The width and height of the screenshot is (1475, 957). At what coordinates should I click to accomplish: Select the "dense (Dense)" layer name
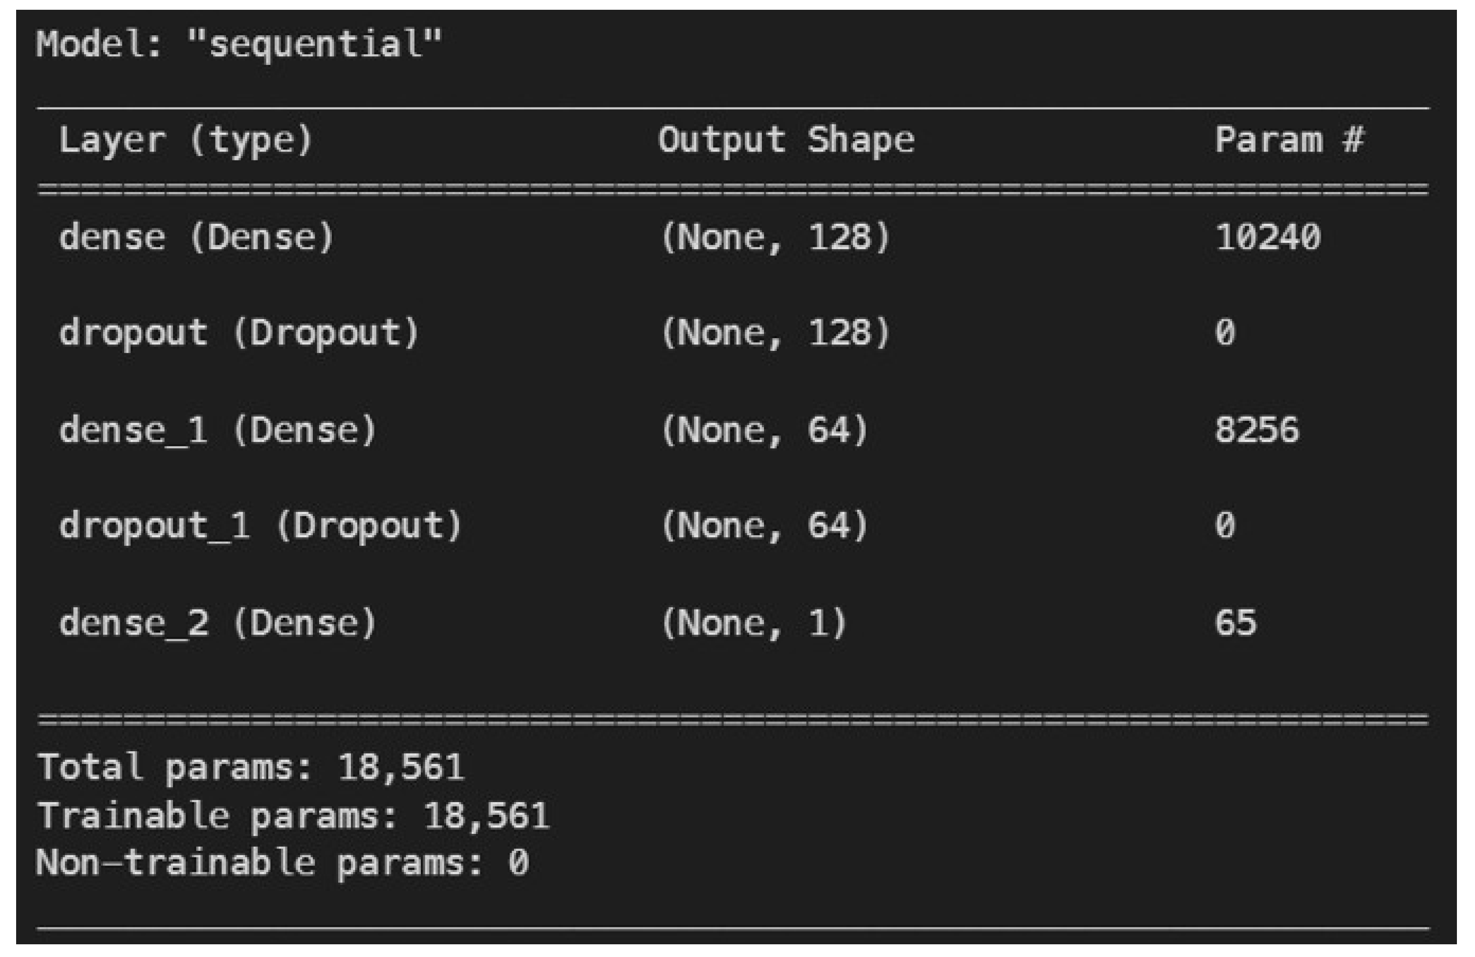click(x=196, y=238)
